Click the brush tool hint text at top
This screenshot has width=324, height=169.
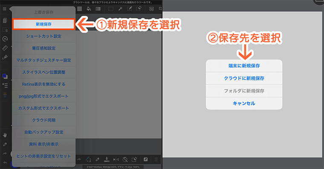click(x=113, y=2)
